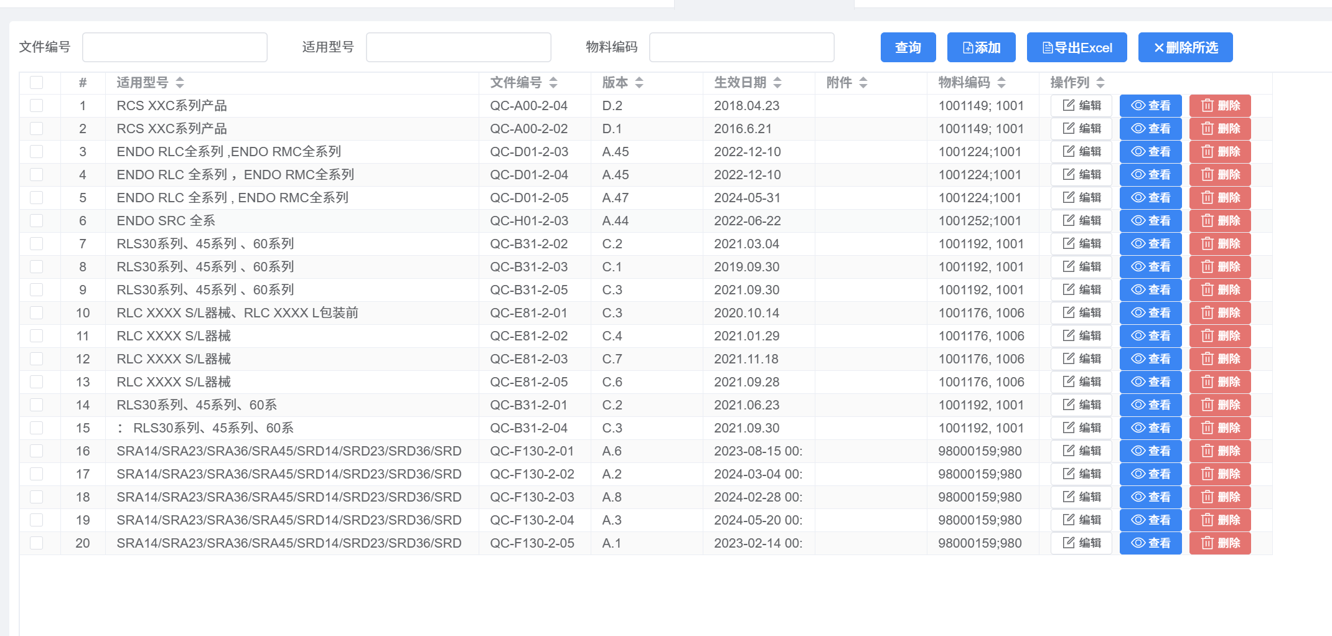Open view for row 10 QC-E81-2-01
The image size is (1332, 636).
[1150, 313]
